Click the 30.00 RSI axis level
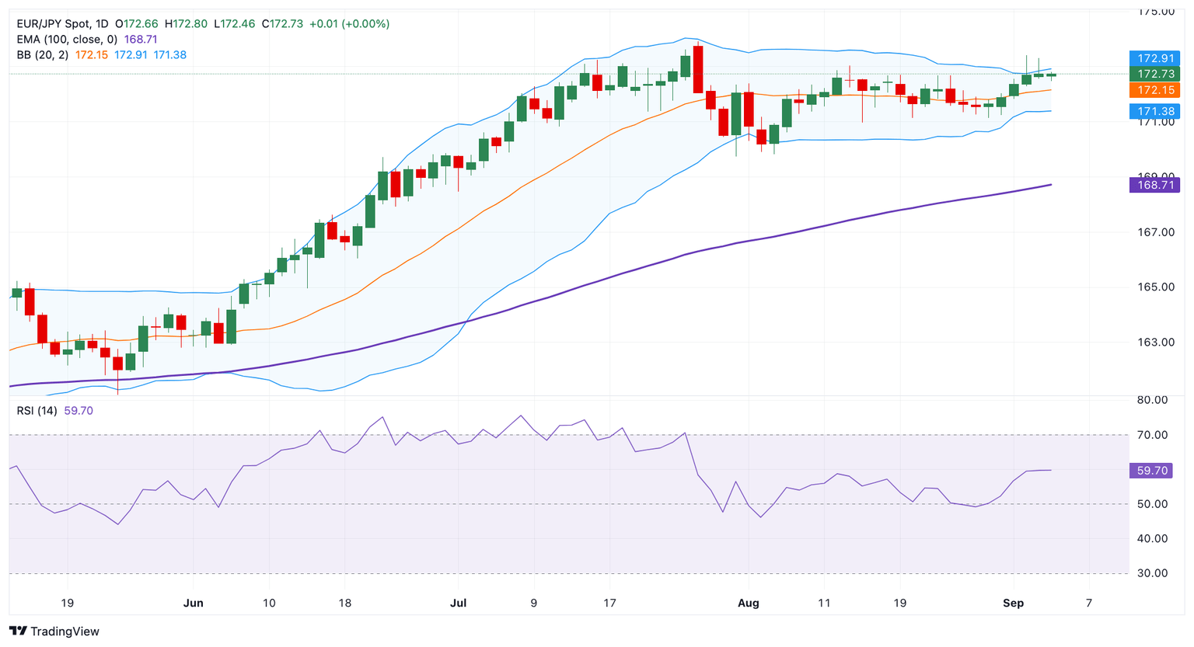 [x=1152, y=573]
